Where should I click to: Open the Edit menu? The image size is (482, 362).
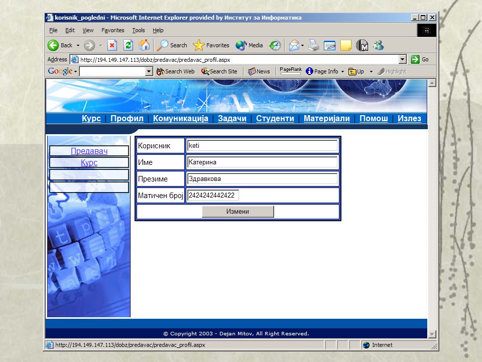[70, 30]
